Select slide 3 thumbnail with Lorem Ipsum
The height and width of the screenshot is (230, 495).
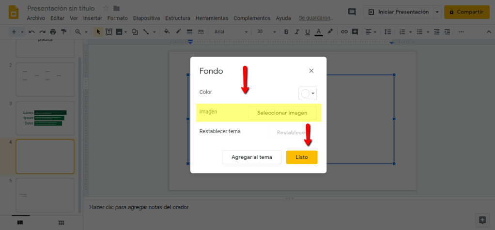point(45,118)
